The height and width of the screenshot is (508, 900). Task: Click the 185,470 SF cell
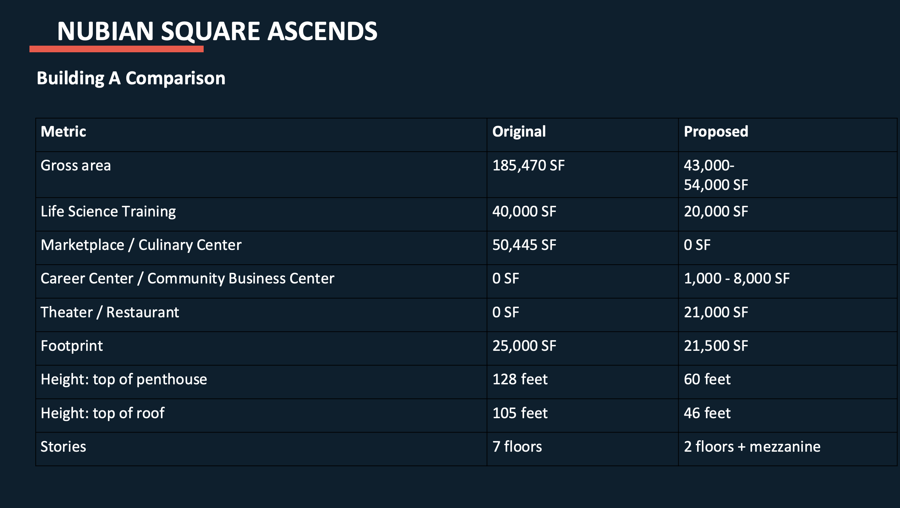pyautogui.click(x=528, y=166)
